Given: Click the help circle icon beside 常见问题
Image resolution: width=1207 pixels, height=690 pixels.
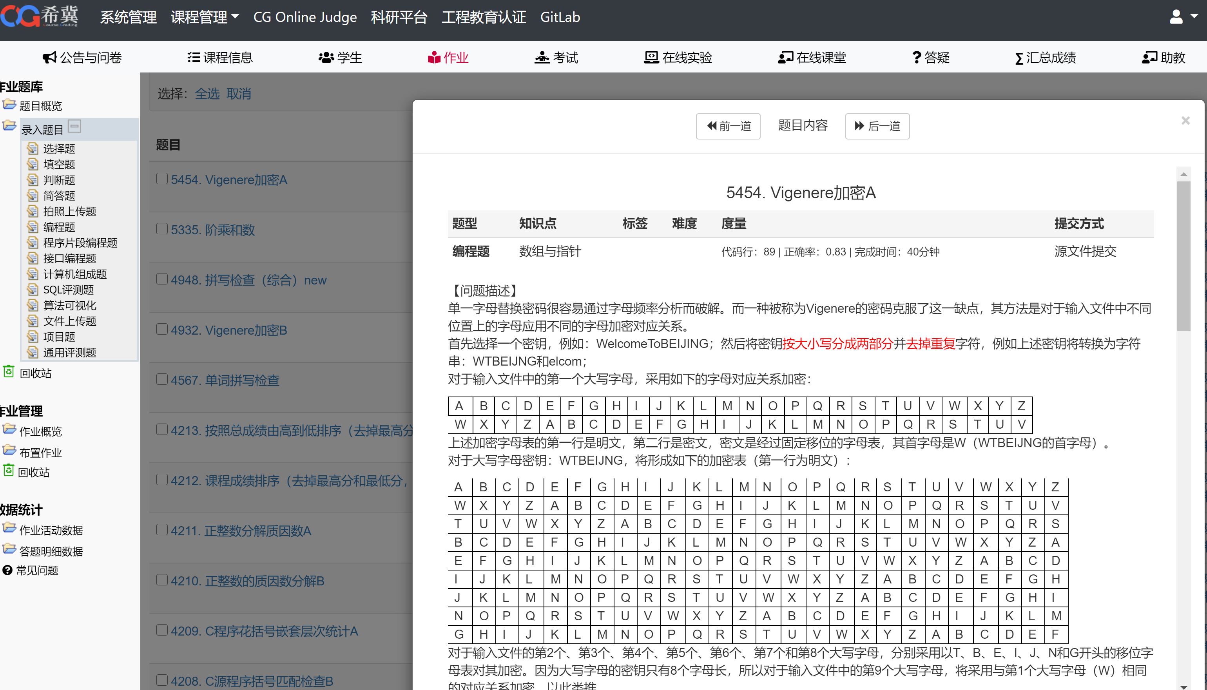Looking at the screenshot, I should [7, 570].
